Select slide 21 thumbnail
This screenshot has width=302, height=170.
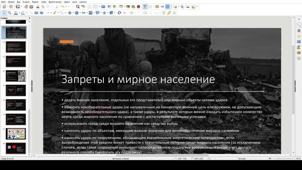[x=16, y=47]
